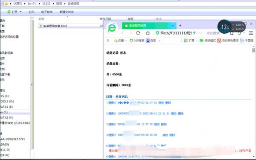
Task: Click the page vertical scrollbar thumb
Action: pyautogui.click(x=253, y=50)
